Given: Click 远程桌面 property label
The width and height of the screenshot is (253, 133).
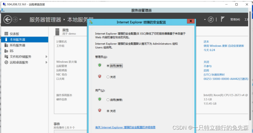Looking at the screenshot, I should pyautogui.click(x=62, y=70).
